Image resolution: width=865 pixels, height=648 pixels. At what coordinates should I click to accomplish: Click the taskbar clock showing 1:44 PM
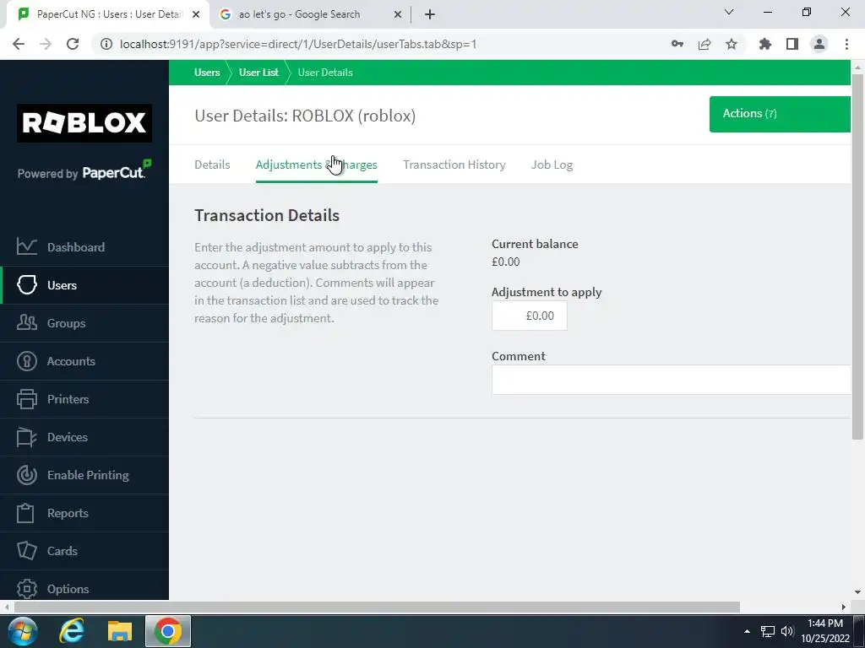tap(824, 631)
